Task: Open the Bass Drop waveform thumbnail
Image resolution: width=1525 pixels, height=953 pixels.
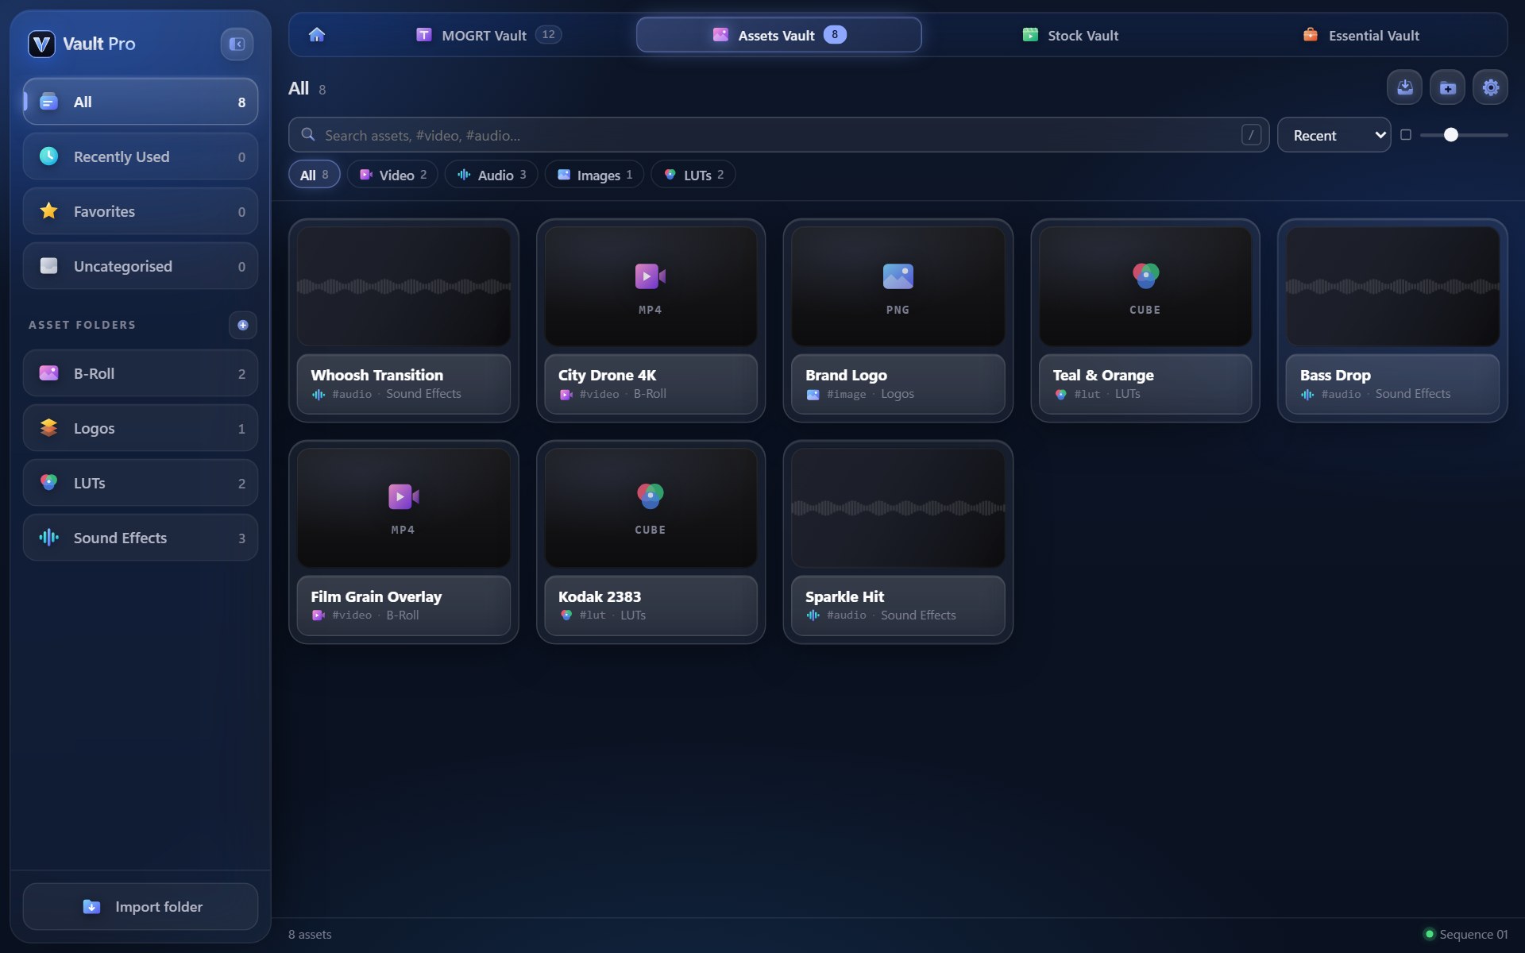Action: pyautogui.click(x=1392, y=287)
